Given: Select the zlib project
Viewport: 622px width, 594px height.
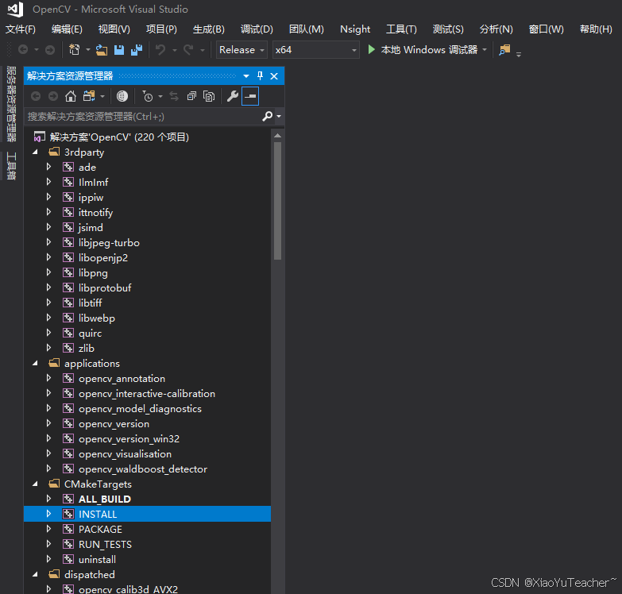Looking at the screenshot, I should tap(87, 348).
